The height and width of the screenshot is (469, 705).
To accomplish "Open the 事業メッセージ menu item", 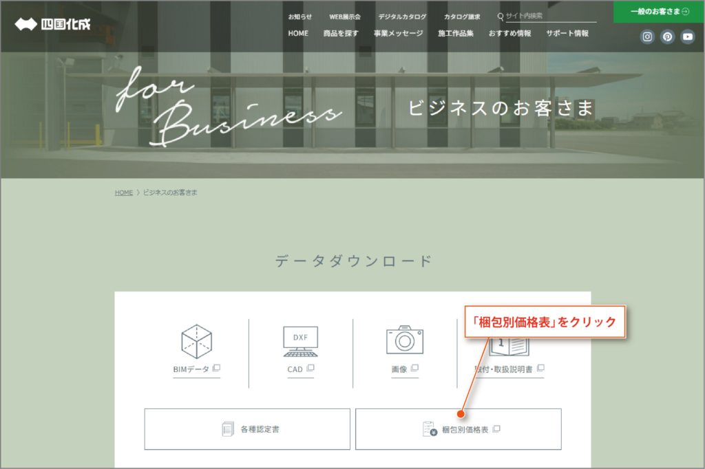I will tap(399, 33).
